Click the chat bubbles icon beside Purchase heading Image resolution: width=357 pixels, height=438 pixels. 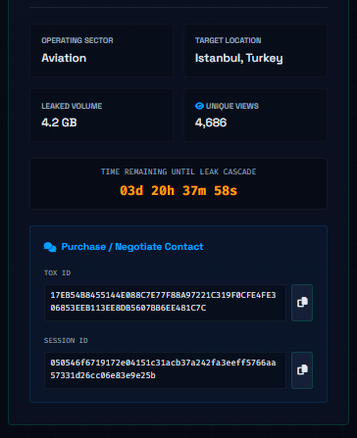[50, 247]
